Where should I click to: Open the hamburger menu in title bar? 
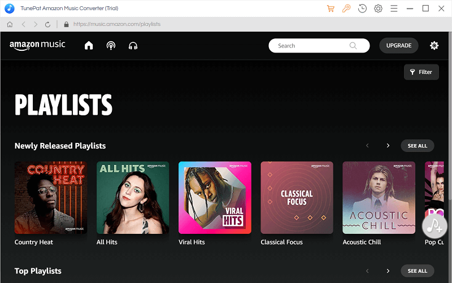[394, 8]
